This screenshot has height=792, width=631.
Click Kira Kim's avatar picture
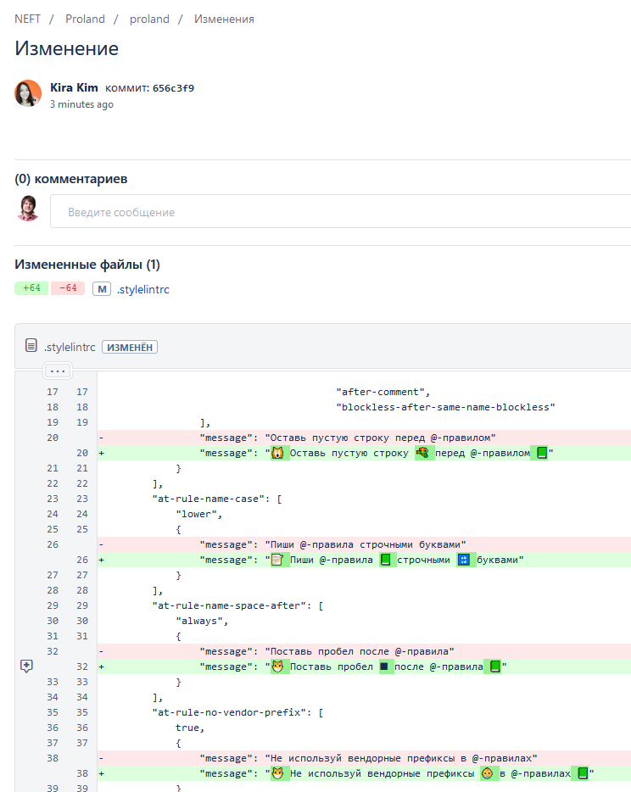[x=28, y=93]
